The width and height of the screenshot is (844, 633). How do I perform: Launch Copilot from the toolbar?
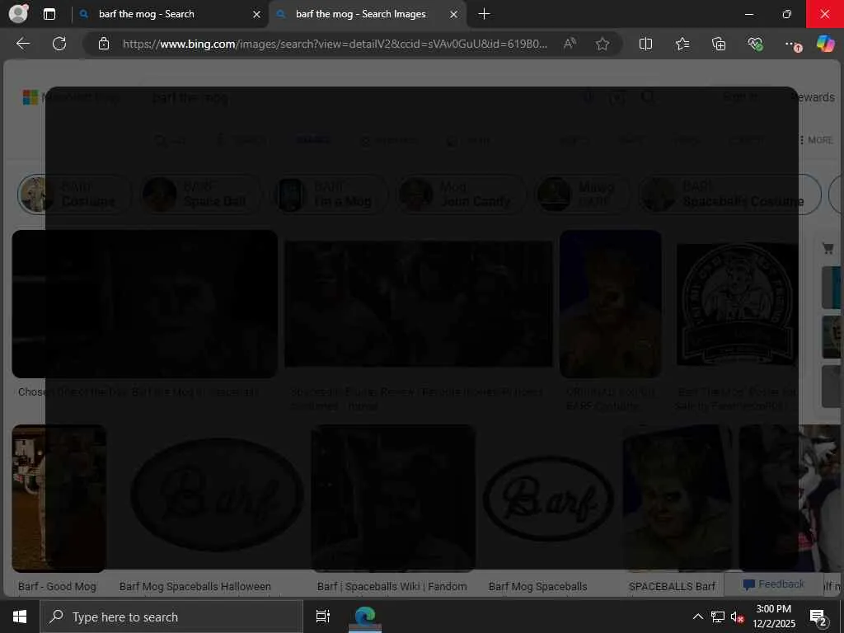(825, 44)
